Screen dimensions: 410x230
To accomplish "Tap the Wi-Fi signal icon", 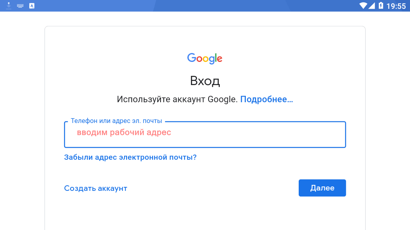I will 363,6.
